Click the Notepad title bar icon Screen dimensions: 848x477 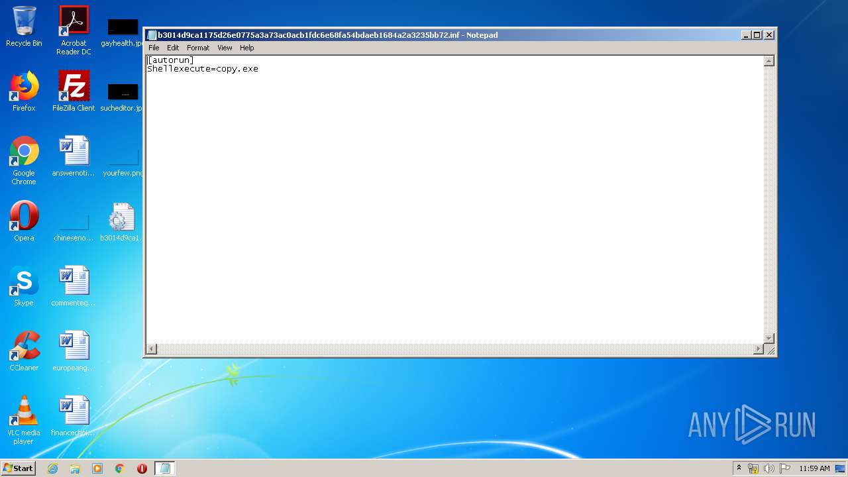pos(152,35)
